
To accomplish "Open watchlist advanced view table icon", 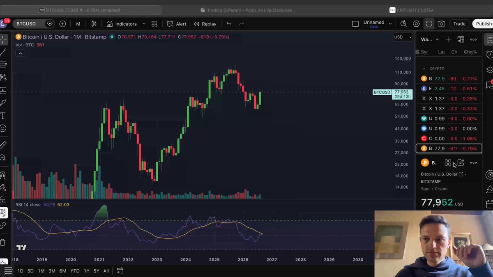I will pyautogui.click(x=461, y=39).
